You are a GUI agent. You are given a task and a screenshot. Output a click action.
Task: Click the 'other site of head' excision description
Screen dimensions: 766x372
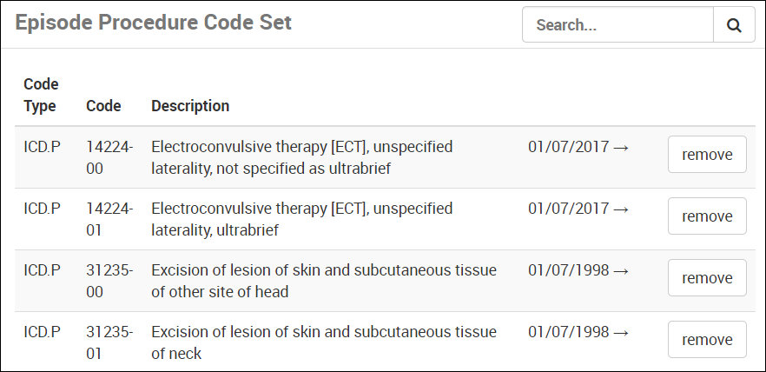[323, 281]
